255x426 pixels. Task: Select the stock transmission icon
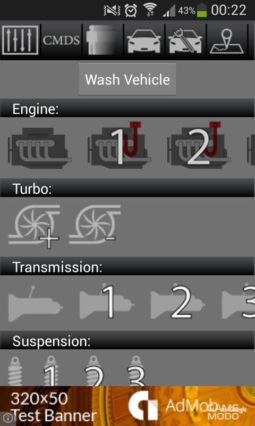[36, 304]
